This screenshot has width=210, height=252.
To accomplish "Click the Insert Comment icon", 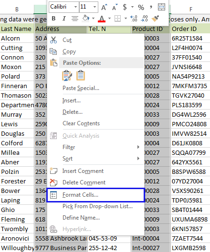I will [x=53, y=171].
